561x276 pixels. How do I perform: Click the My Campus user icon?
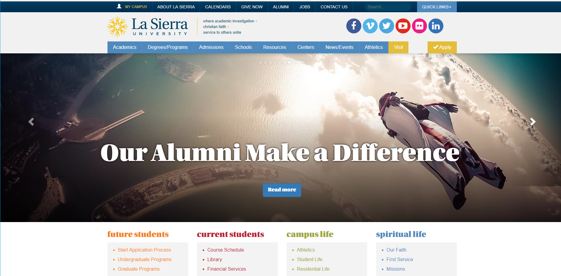pyautogui.click(x=119, y=6)
